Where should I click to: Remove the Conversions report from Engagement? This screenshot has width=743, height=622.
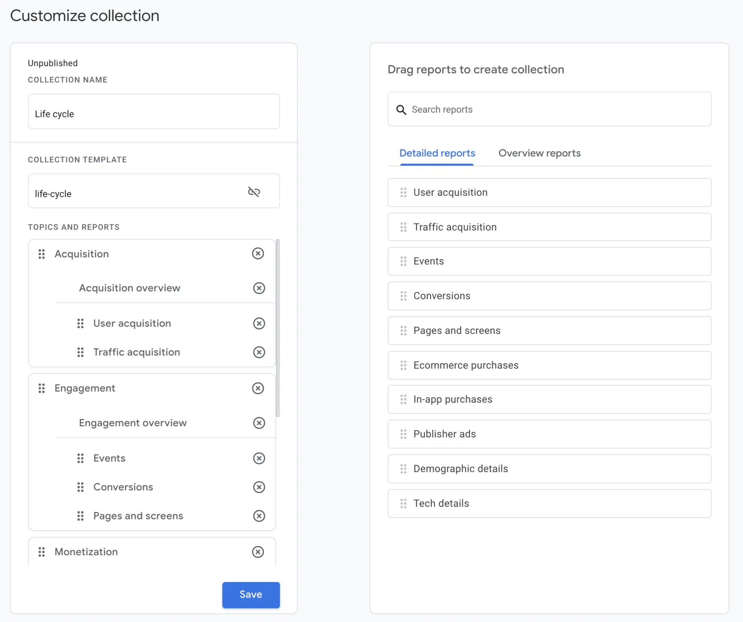(259, 487)
